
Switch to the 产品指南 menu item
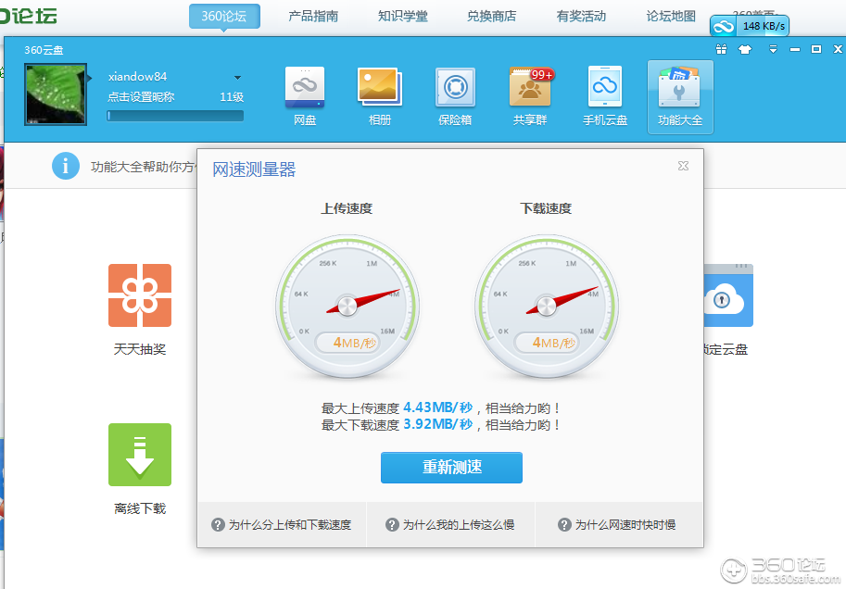click(312, 16)
